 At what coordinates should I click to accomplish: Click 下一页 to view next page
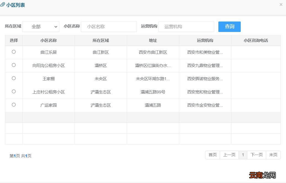click(x=256, y=155)
